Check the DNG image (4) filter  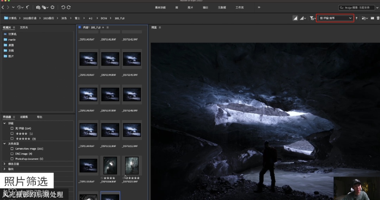12,154
